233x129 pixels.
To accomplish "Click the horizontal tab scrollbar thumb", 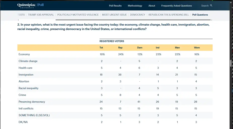I will coord(133,20).
